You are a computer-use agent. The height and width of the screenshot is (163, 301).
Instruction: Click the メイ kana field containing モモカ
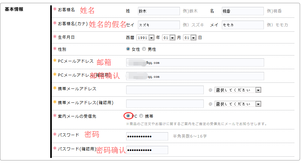tap(243, 25)
